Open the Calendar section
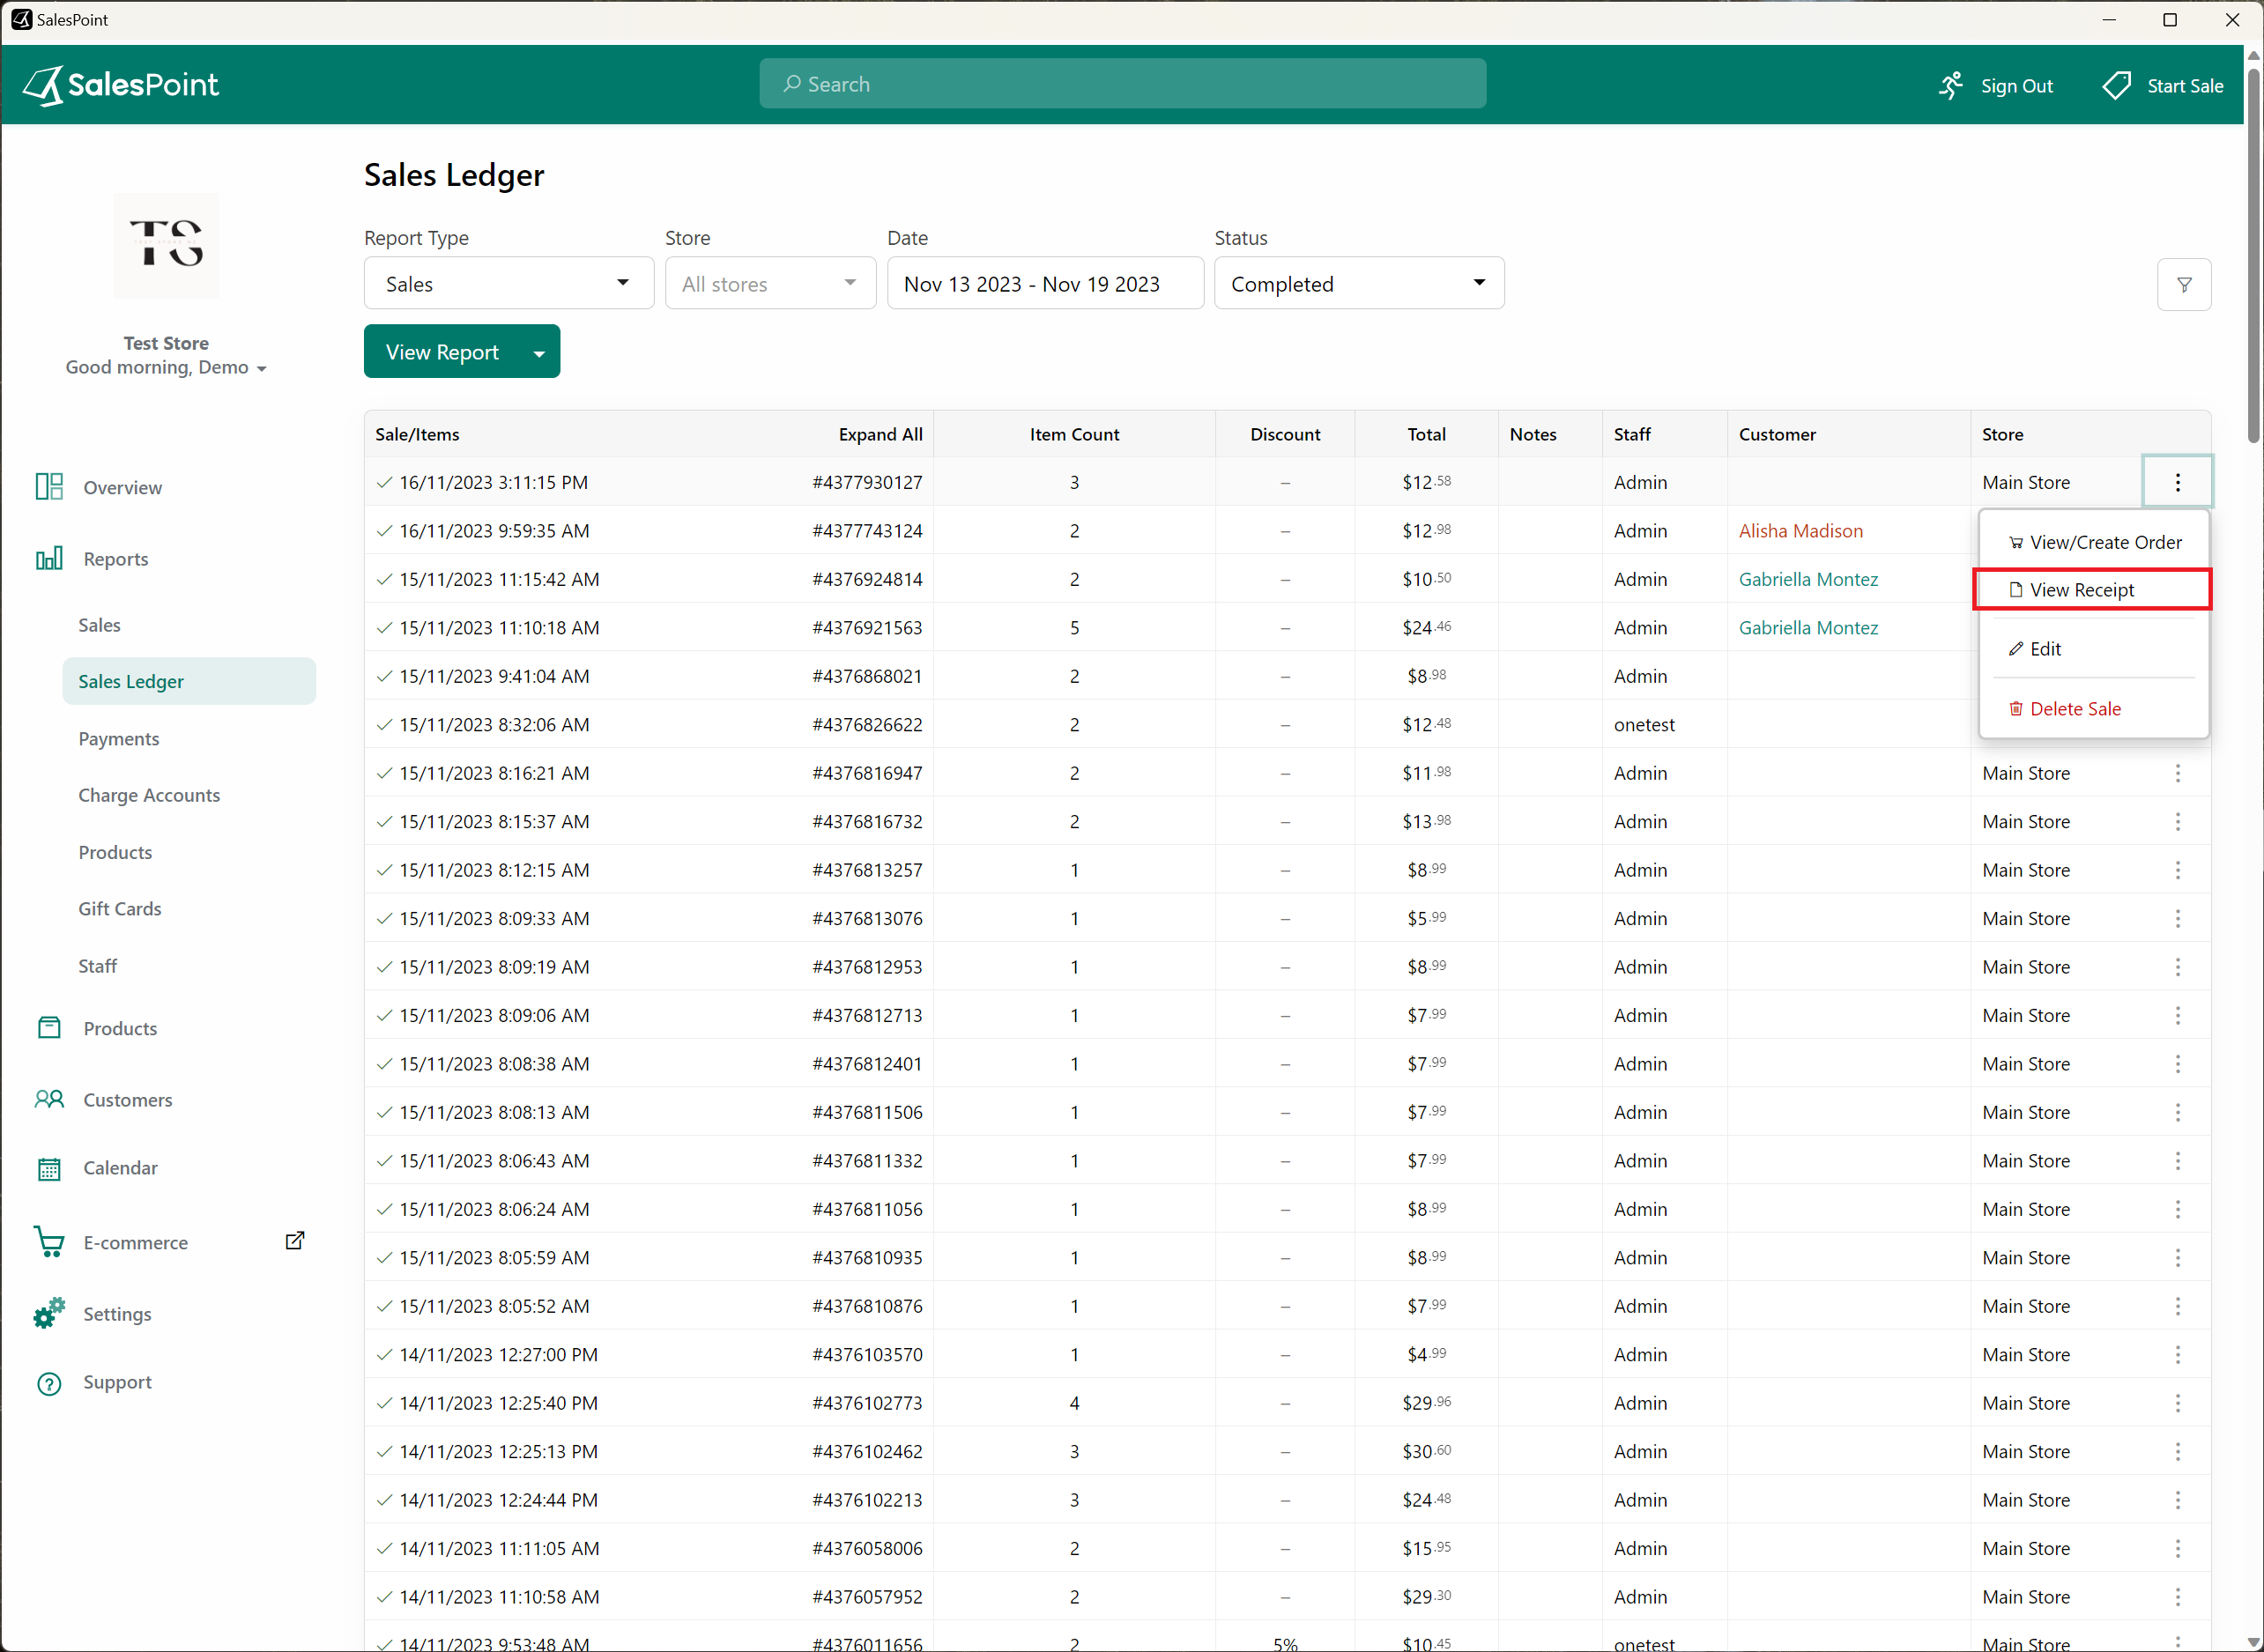This screenshot has height=1652, width=2264. pos(120,1167)
